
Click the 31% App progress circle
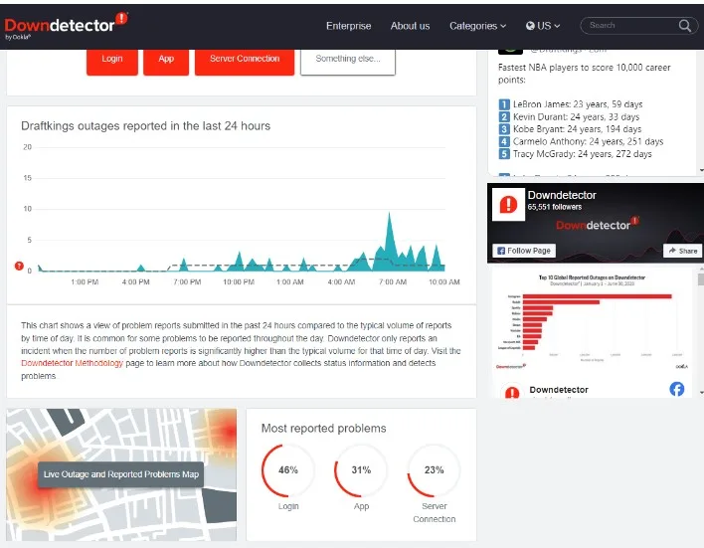tap(361, 470)
